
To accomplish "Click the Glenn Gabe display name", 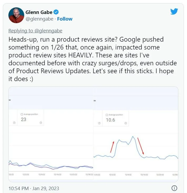I will point(39,12).
